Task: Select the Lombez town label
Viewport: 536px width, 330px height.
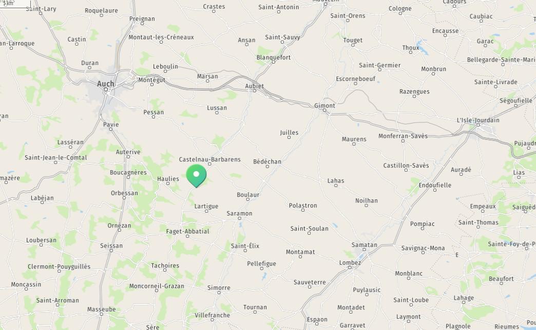Action: (350, 262)
